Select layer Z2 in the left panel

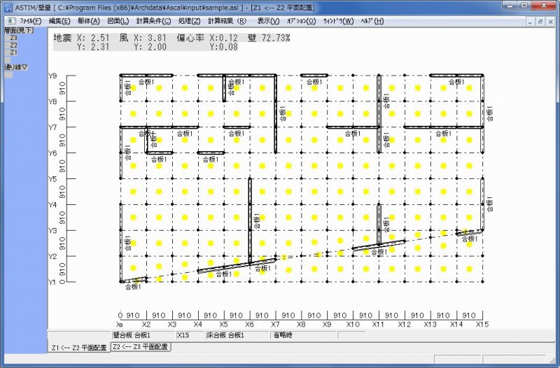click(x=14, y=45)
